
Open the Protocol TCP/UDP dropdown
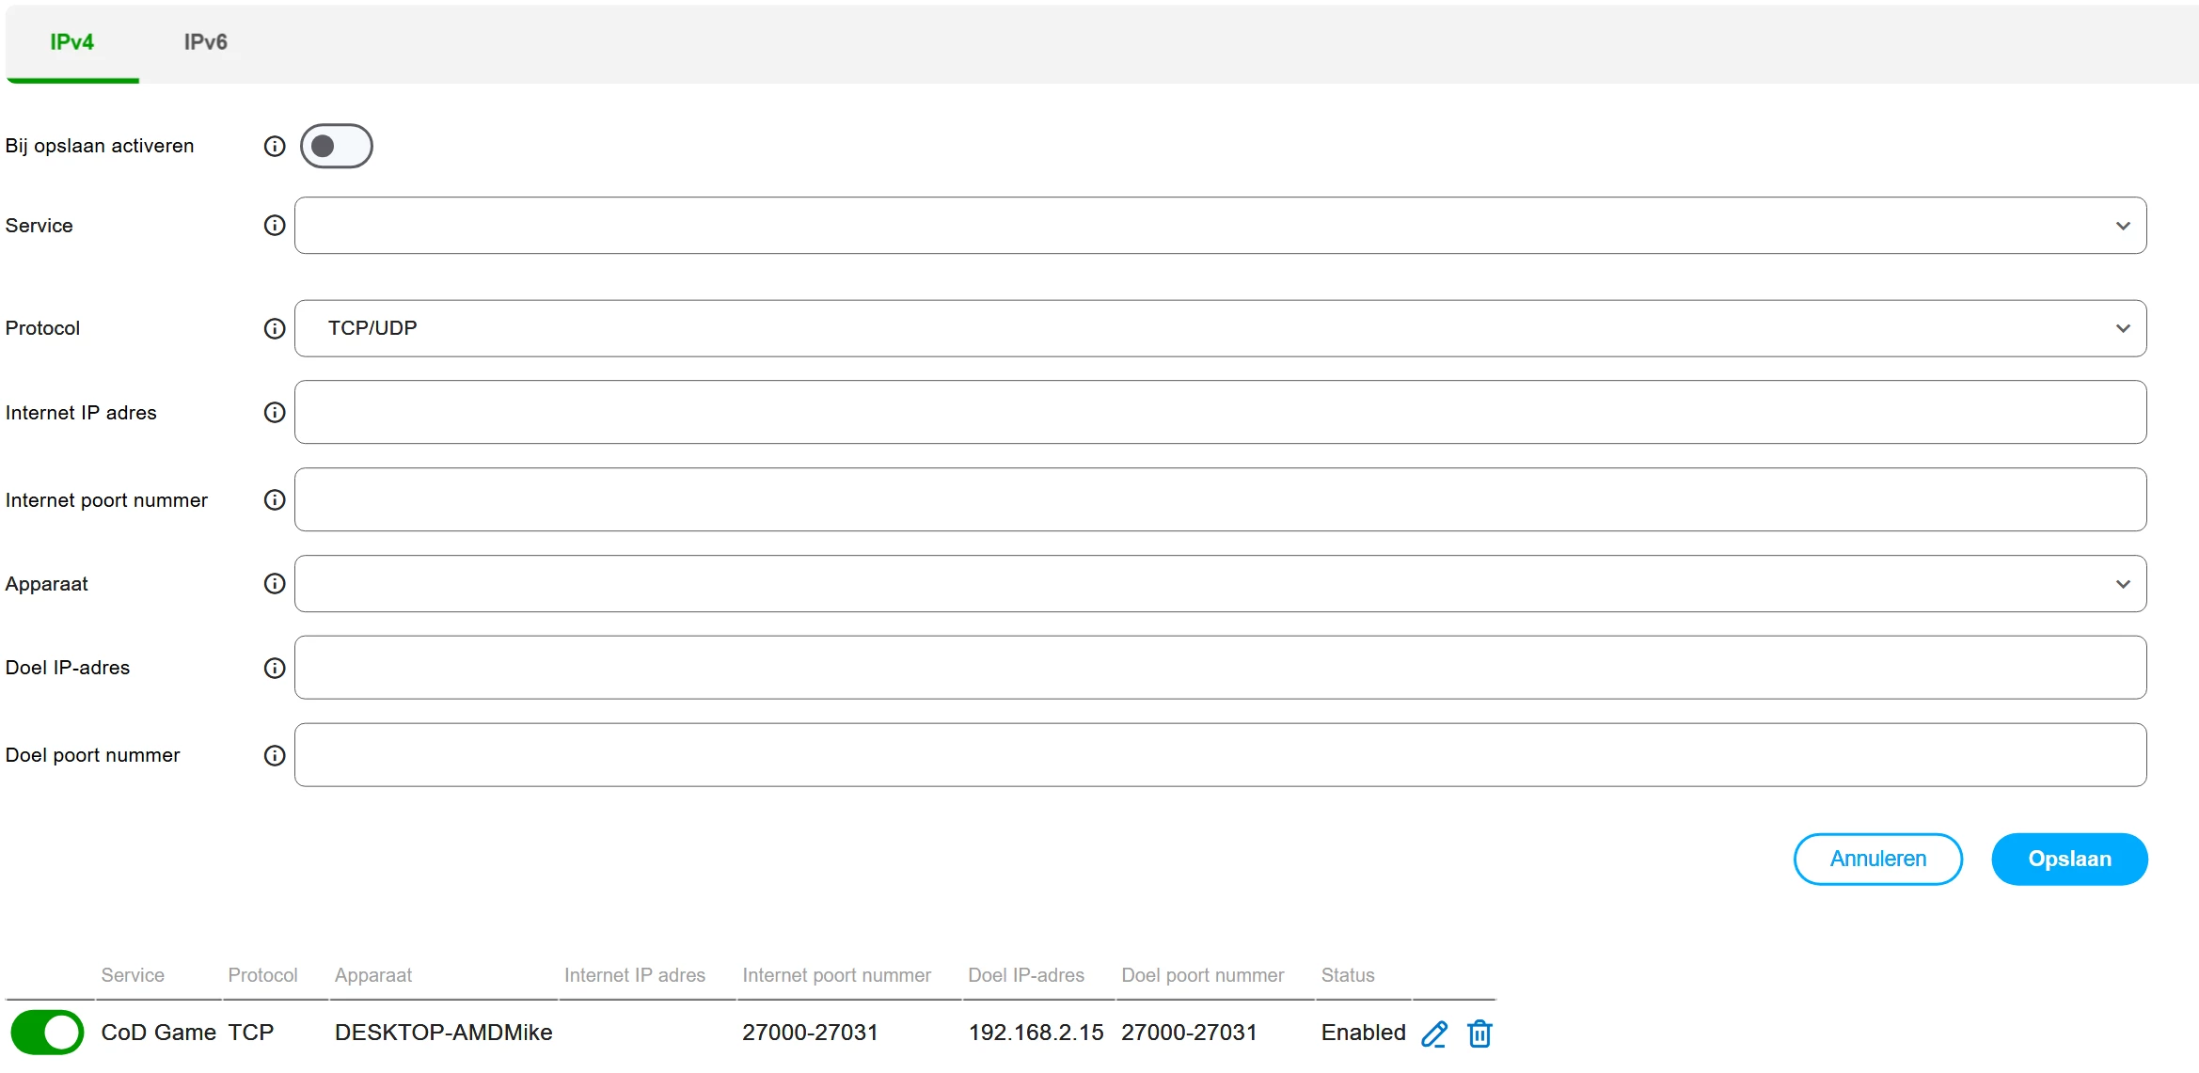click(1219, 328)
